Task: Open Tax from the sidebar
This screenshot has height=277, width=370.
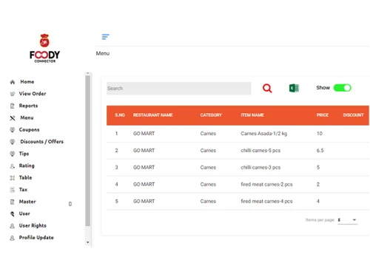Action: click(23, 190)
